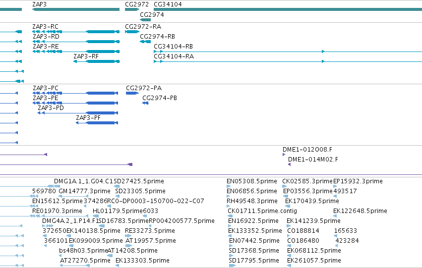Click EST RH49548.3prime
This screenshot has width=422, height=268.
252,201
